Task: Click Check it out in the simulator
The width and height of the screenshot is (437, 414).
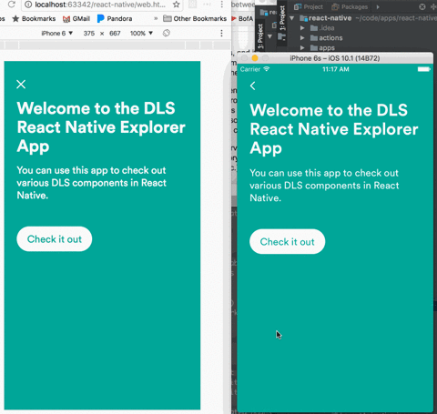Action: (287, 242)
